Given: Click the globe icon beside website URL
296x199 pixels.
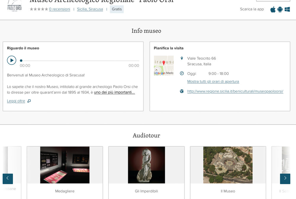Looking at the screenshot, I should click(182, 91).
